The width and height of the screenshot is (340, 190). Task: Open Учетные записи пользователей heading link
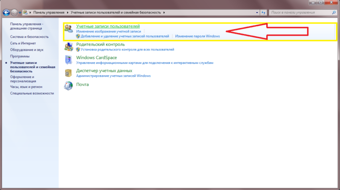[108, 26]
